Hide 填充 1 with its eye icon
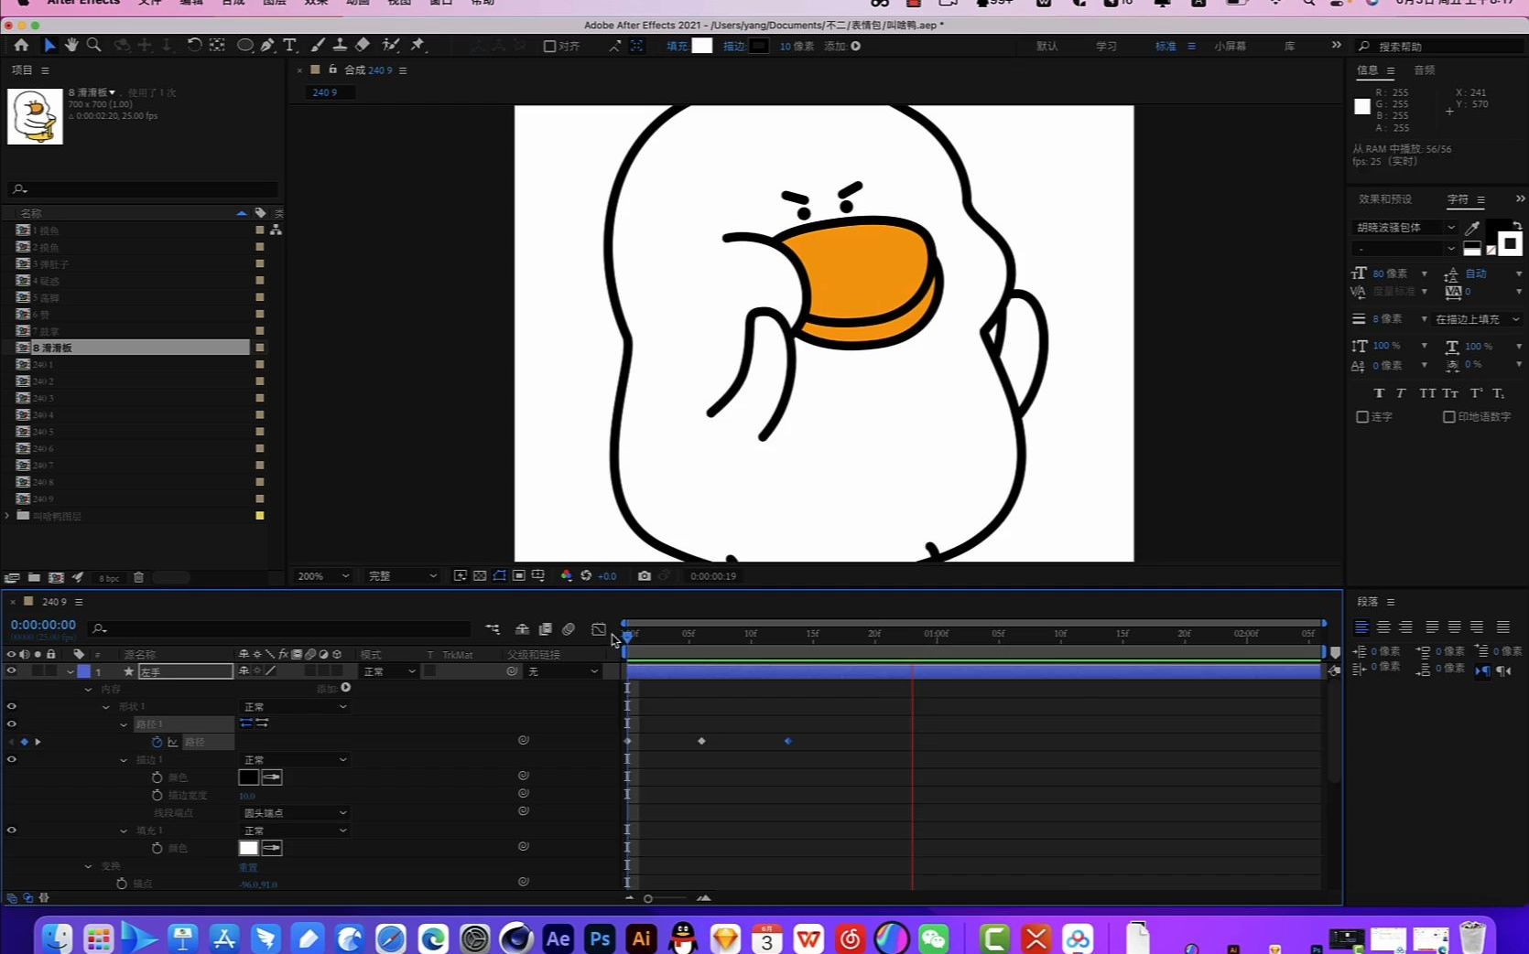This screenshot has width=1529, height=954. pos(11,830)
